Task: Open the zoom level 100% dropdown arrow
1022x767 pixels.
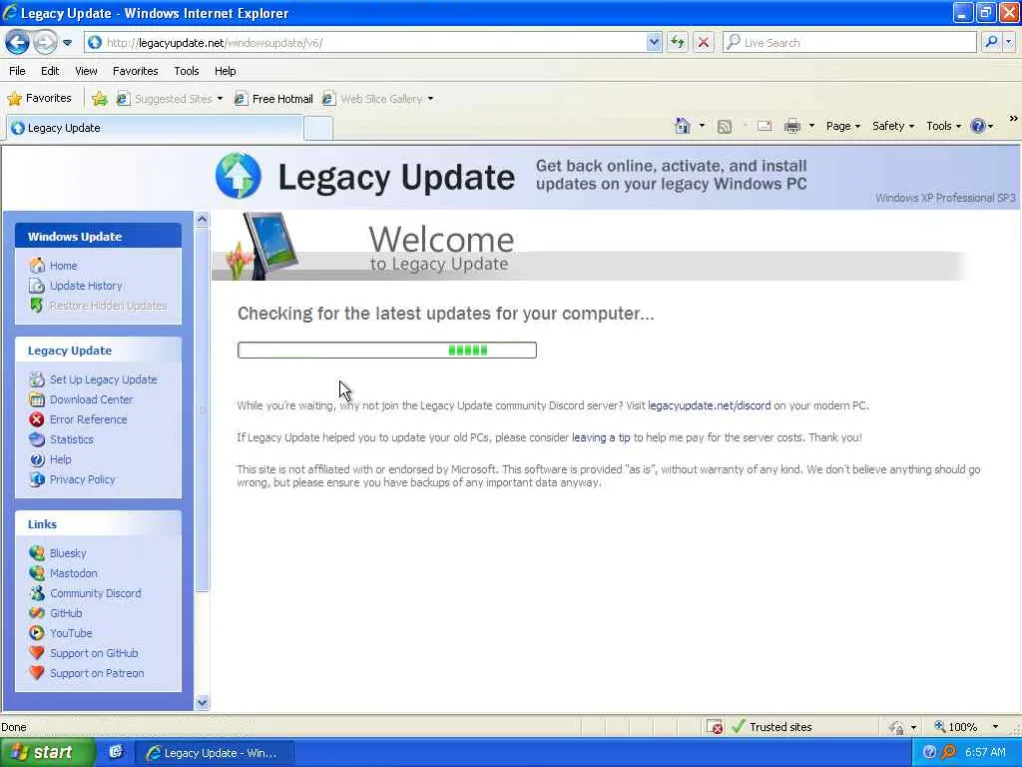Action: 995,727
